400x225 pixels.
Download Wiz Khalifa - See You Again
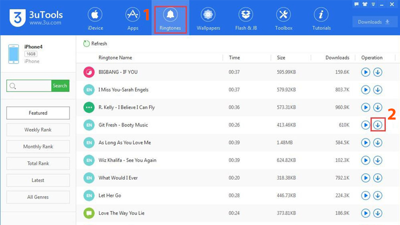coord(378,160)
